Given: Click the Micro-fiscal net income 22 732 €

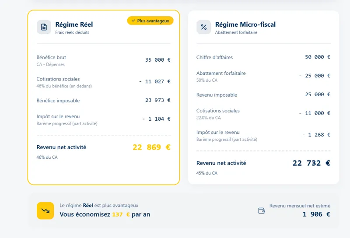Looking at the screenshot, I should 311,163.
